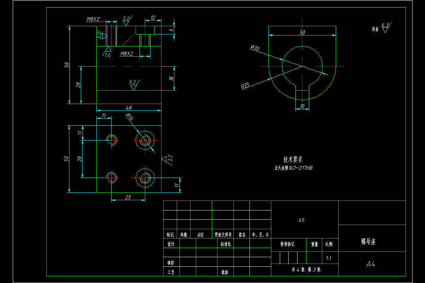The image size is (425, 283).
Task: Select the '设计' row label
Action: point(171,244)
